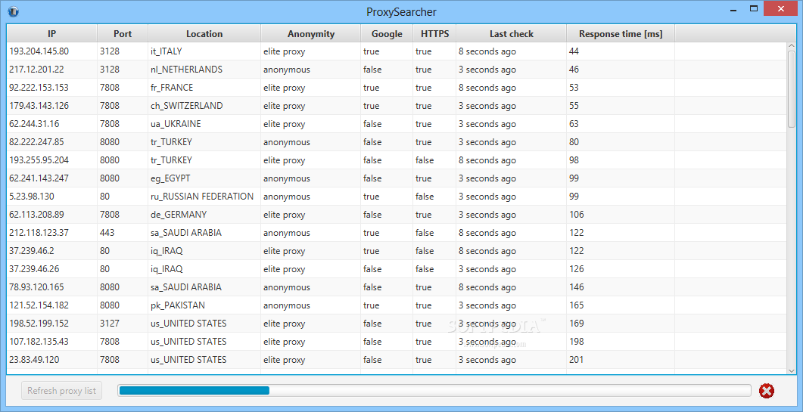Sort by the Anonymity column header
This screenshot has width=803, height=412.
coord(311,34)
